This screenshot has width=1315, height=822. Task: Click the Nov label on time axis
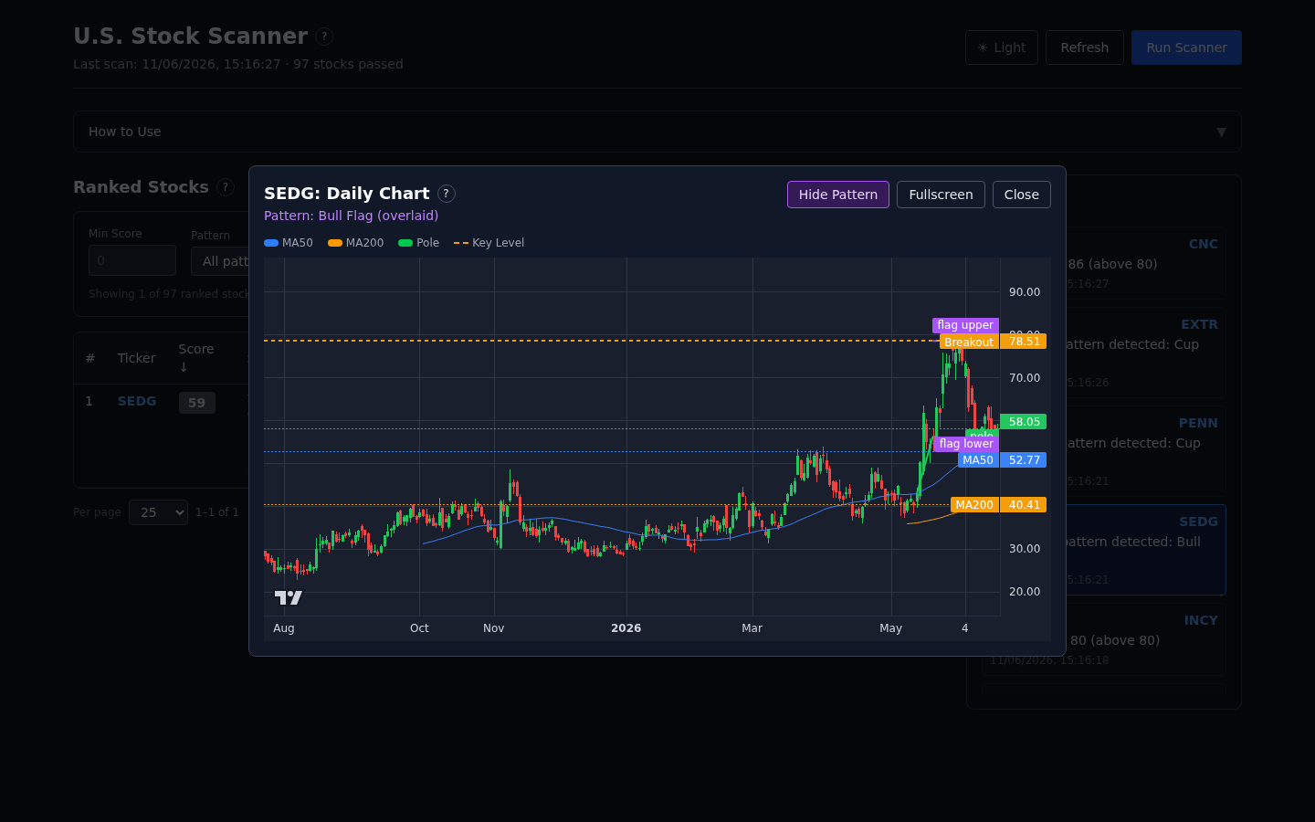tap(493, 628)
